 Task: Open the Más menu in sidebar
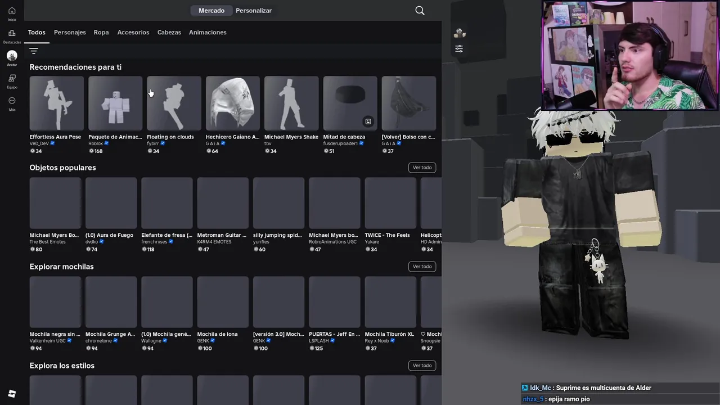click(12, 103)
